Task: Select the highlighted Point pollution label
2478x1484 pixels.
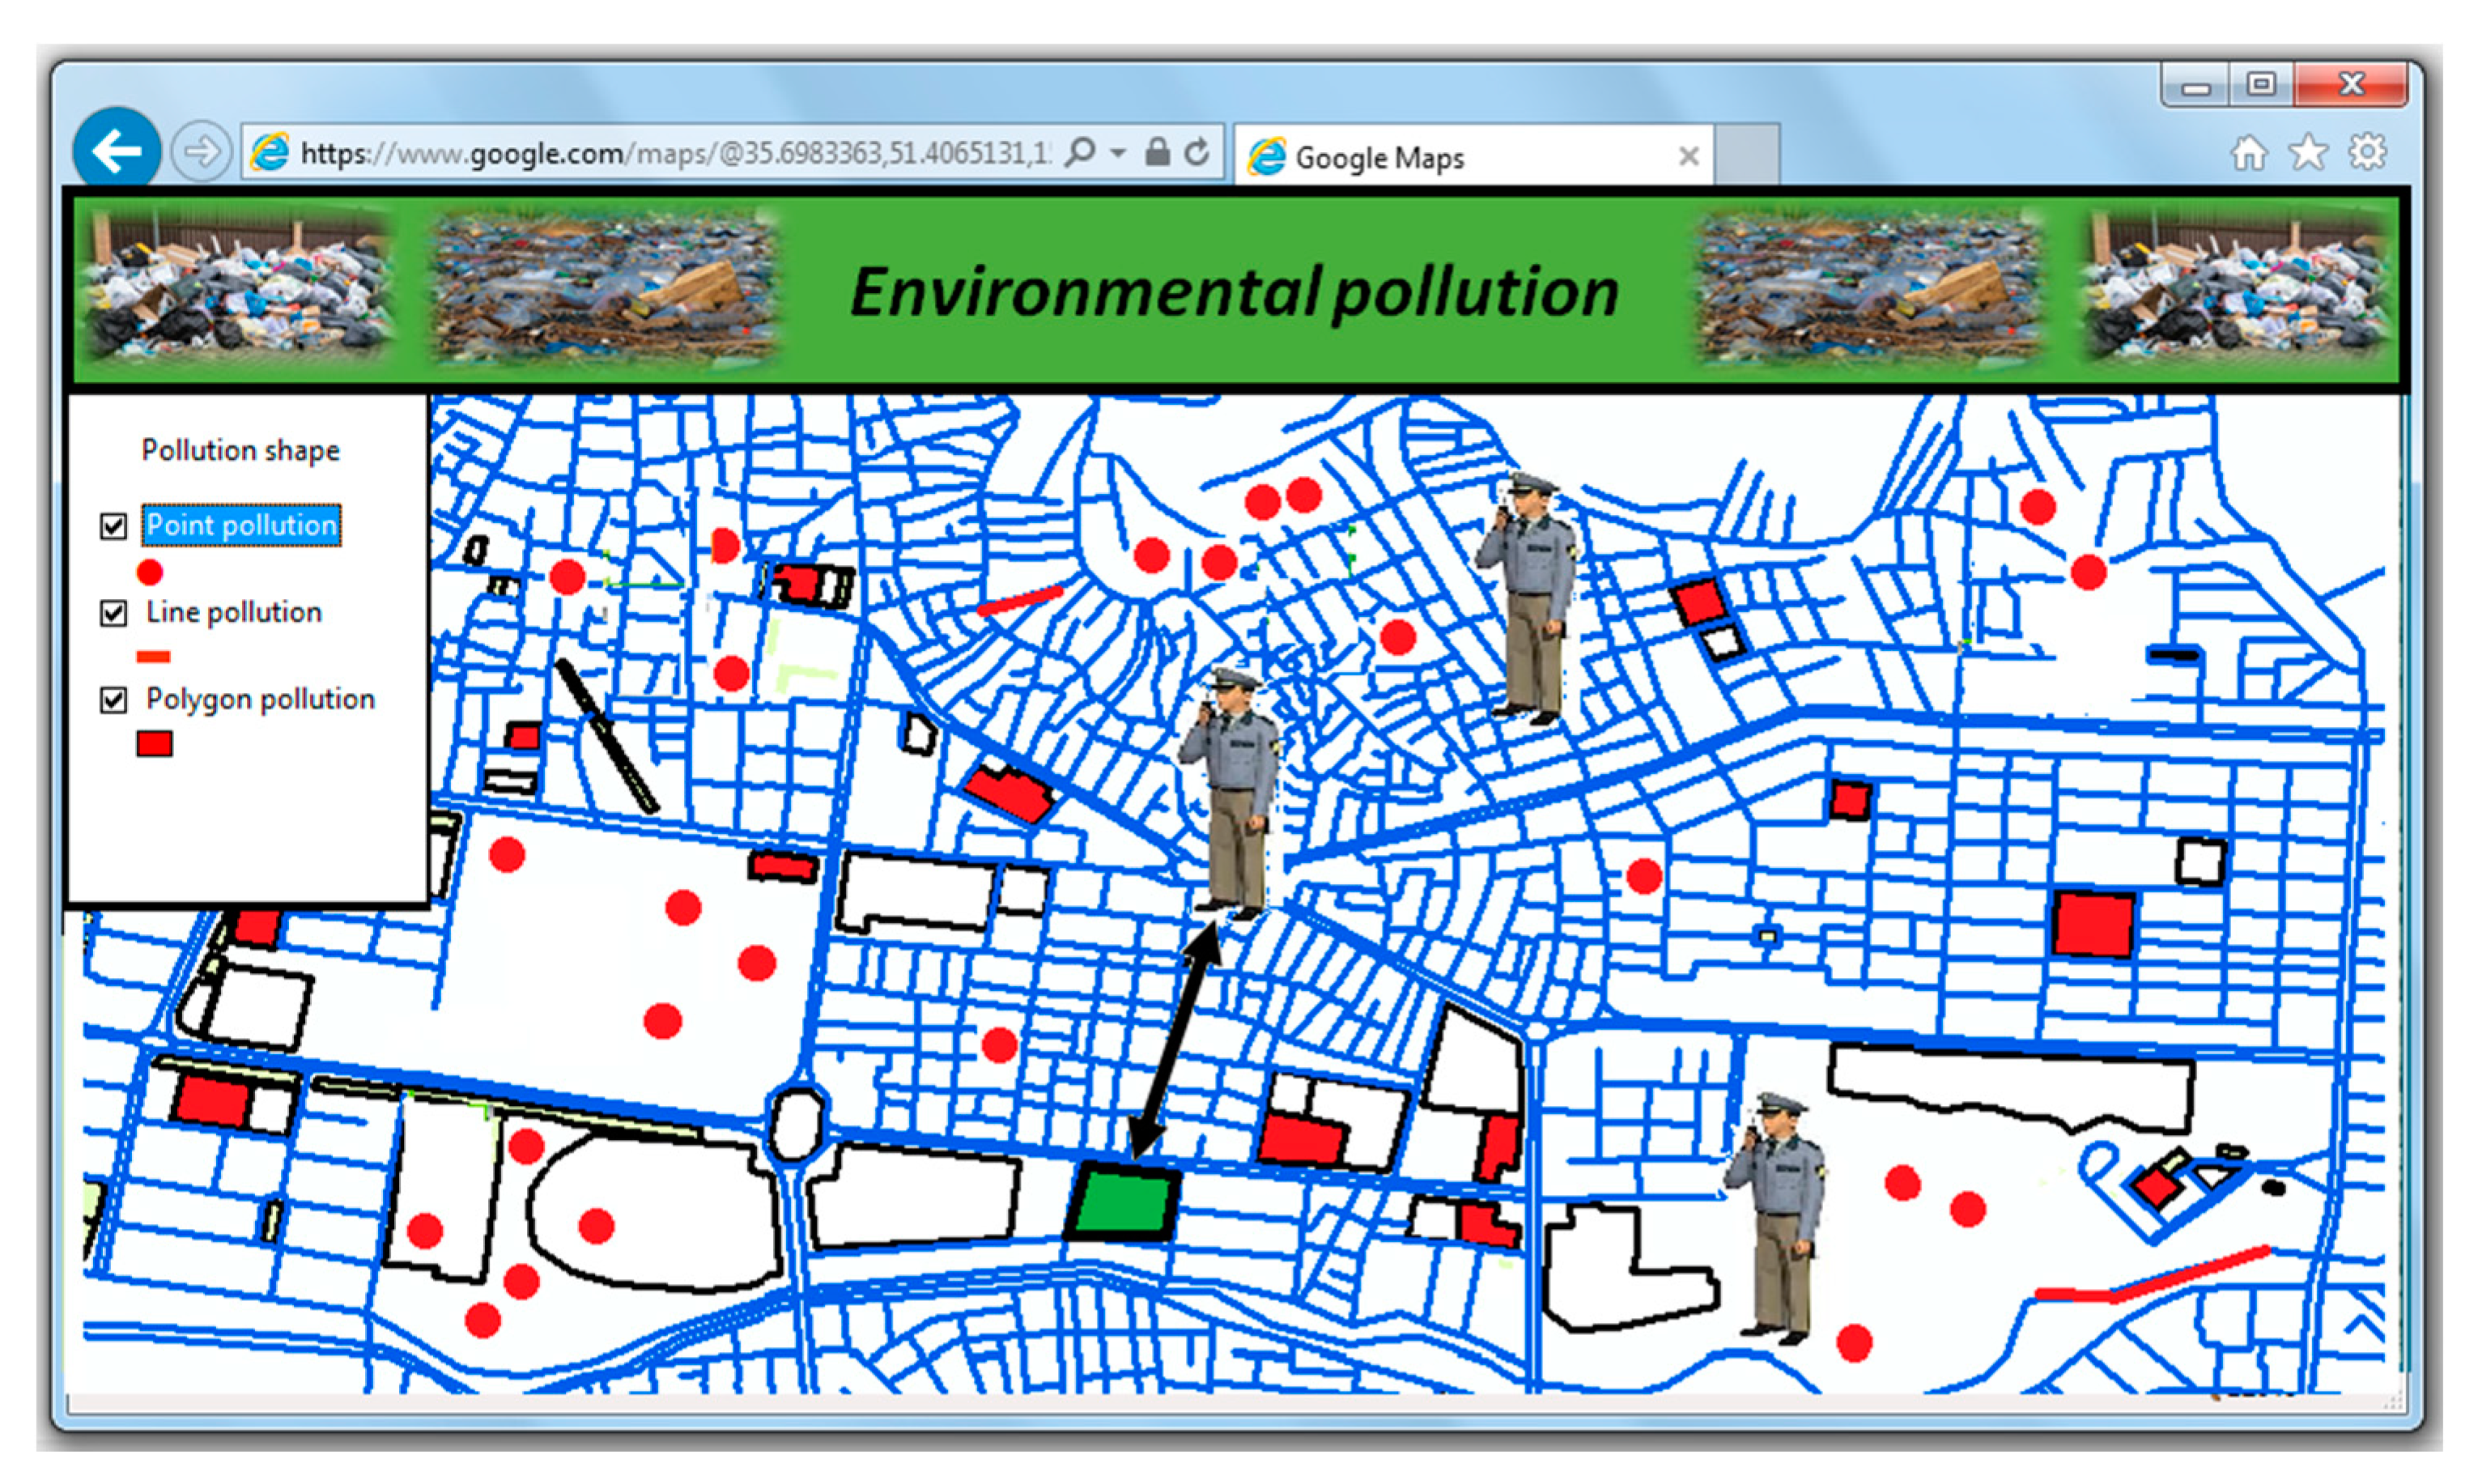Action: (x=241, y=525)
